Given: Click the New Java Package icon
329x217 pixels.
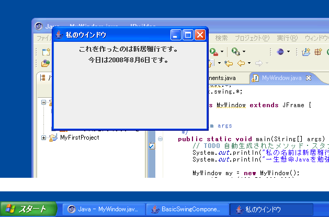Looking at the screenshot, I should 306,52.
